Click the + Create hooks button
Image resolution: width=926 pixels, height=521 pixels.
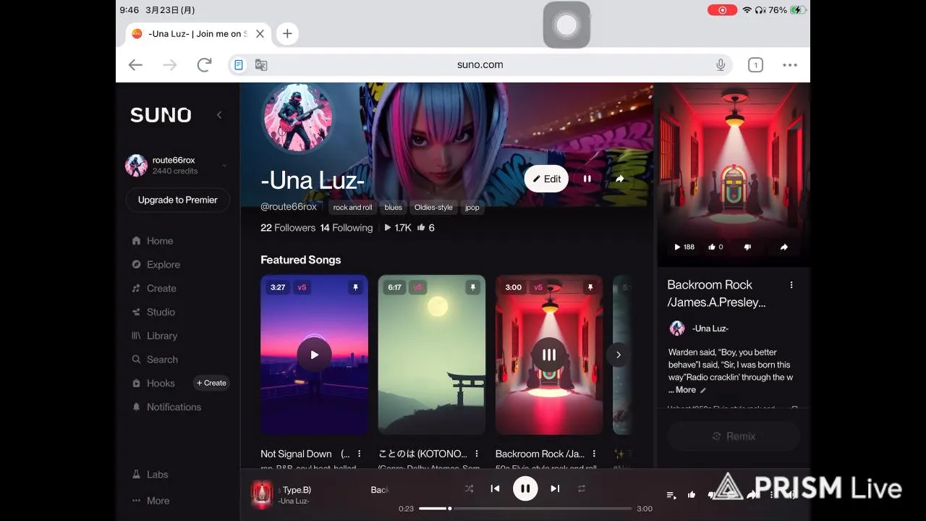[211, 383]
